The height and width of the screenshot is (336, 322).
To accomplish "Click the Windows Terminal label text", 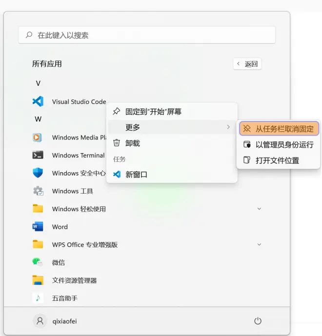I will click(x=78, y=155).
